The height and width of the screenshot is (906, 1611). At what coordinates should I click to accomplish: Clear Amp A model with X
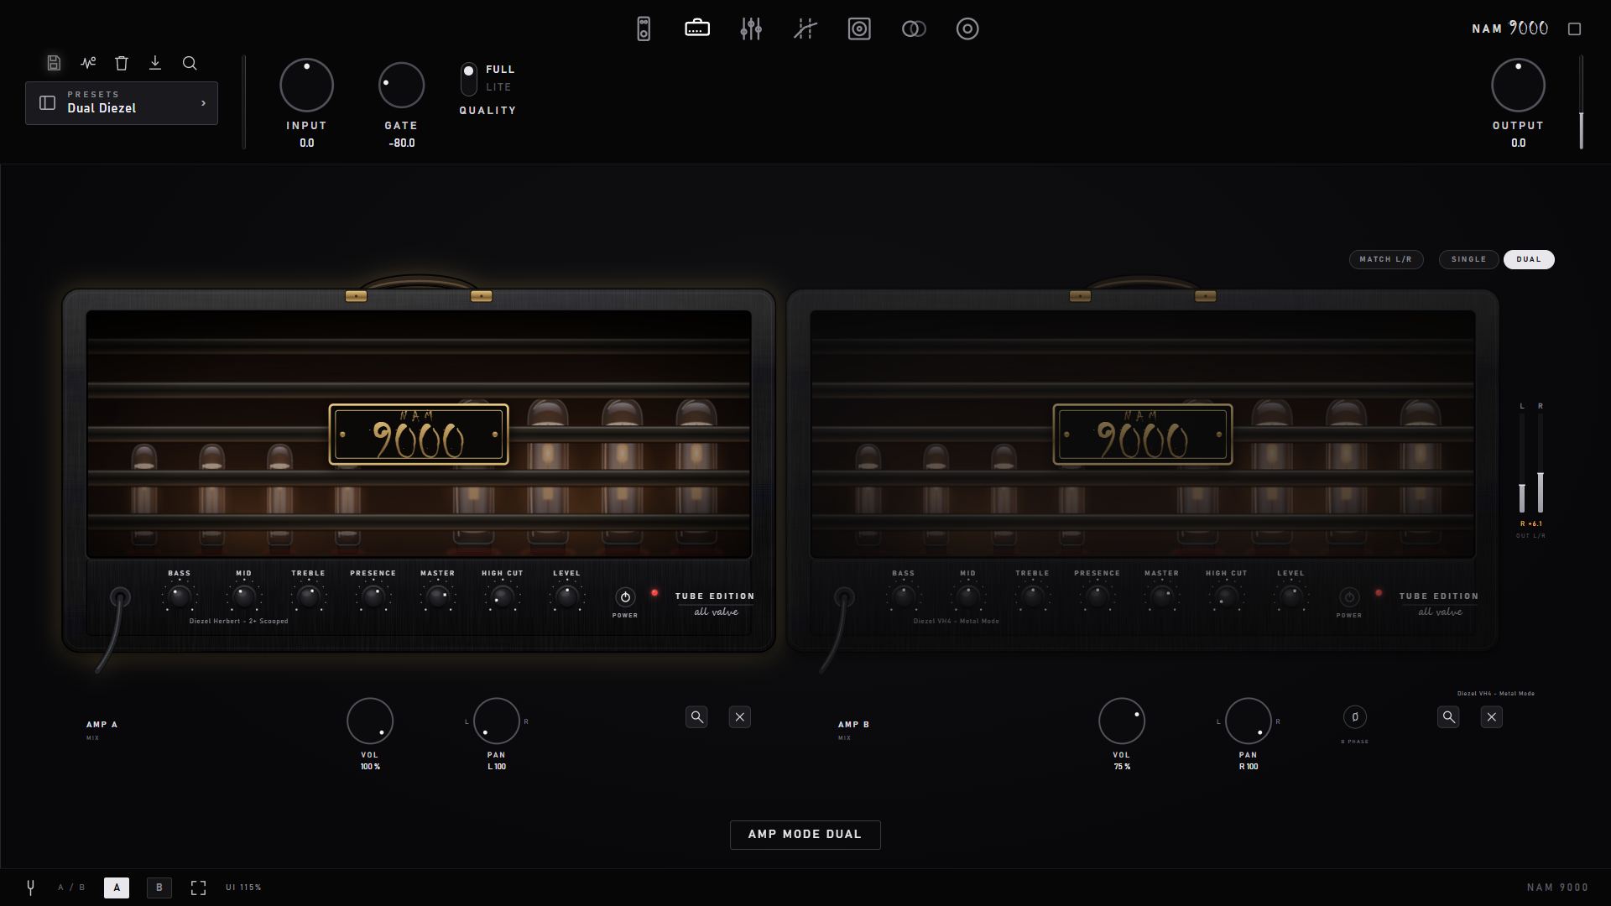click(739, 717)
